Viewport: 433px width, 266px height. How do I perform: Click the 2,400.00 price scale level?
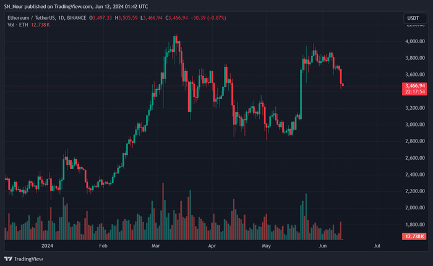pos(415,175)
